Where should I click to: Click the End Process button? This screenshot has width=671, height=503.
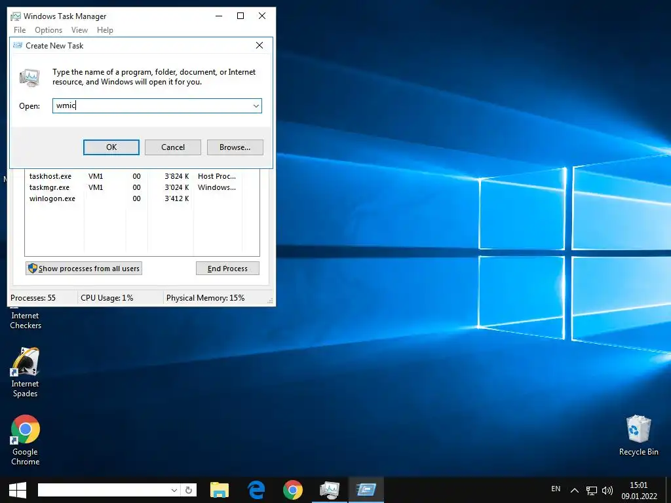(x=227, y=269)
